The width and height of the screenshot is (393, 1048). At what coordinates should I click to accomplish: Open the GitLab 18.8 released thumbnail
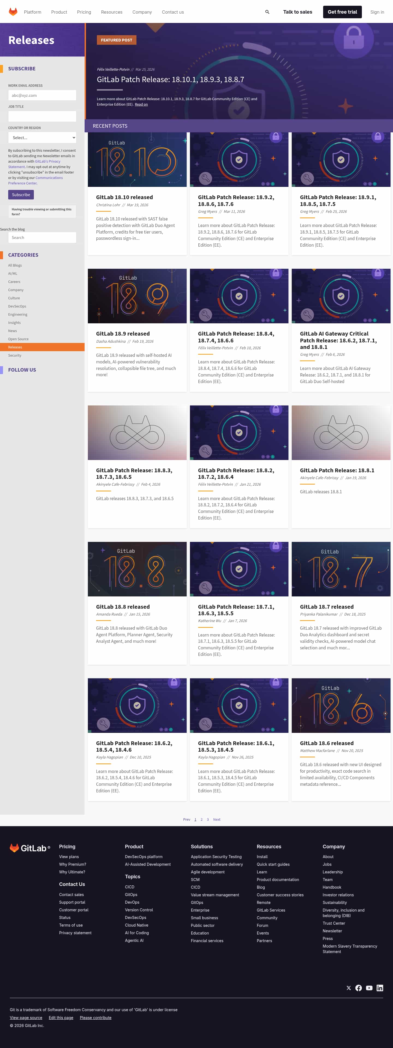coord(137,569)
